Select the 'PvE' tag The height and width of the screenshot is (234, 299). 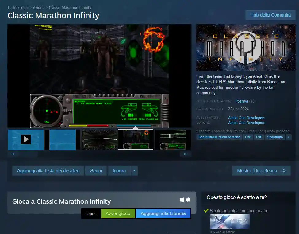pyautogui.click(x=259, y=137)
